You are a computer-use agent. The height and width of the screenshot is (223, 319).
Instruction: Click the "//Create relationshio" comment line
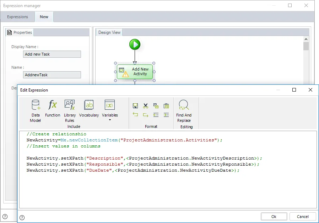(56, 134)
